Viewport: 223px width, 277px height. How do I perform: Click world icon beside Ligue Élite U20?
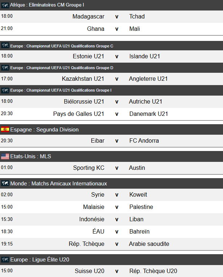(x=5, y=259)
